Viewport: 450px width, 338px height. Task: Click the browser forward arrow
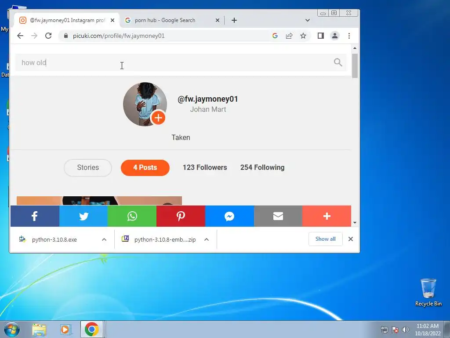(x=34, y=36)
